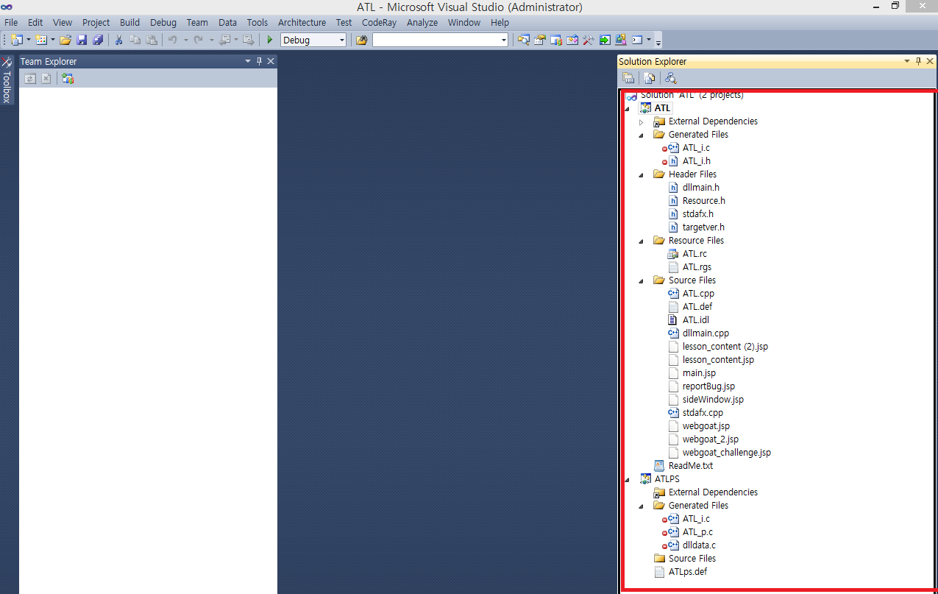Open the Build menu
Viewport: 938px width, 594px height.
click(129, 23)
